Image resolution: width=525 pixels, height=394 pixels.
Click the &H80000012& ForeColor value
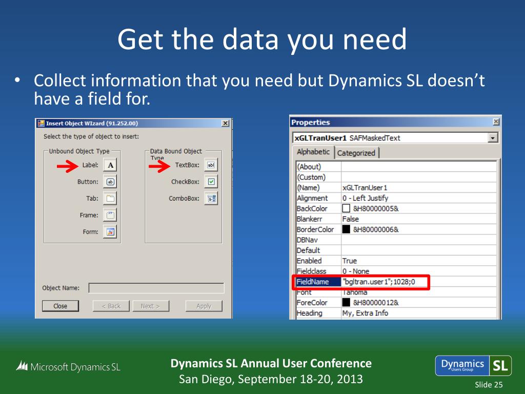[x=376, y=302]
